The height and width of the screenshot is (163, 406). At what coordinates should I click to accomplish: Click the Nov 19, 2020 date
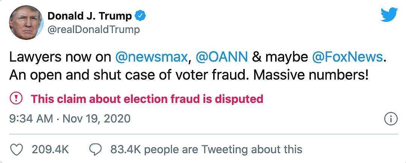[x=96, y=119]
